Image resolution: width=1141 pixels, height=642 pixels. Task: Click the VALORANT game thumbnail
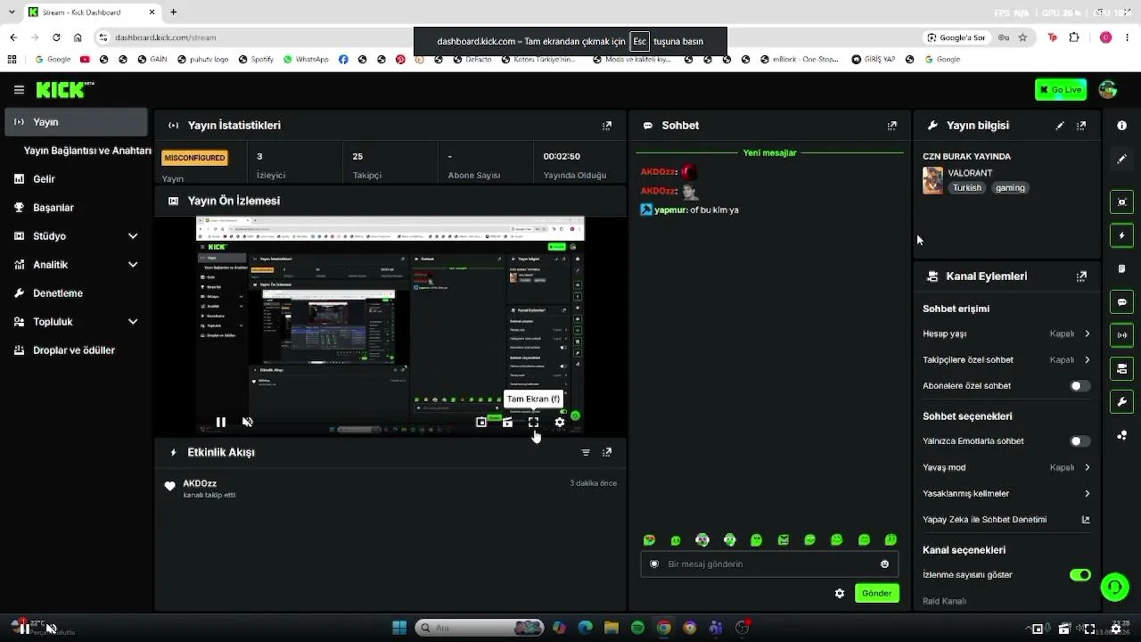[x=932, y=180]
